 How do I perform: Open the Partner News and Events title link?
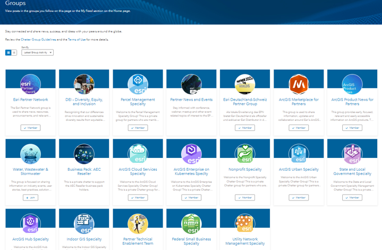(191, 99)
